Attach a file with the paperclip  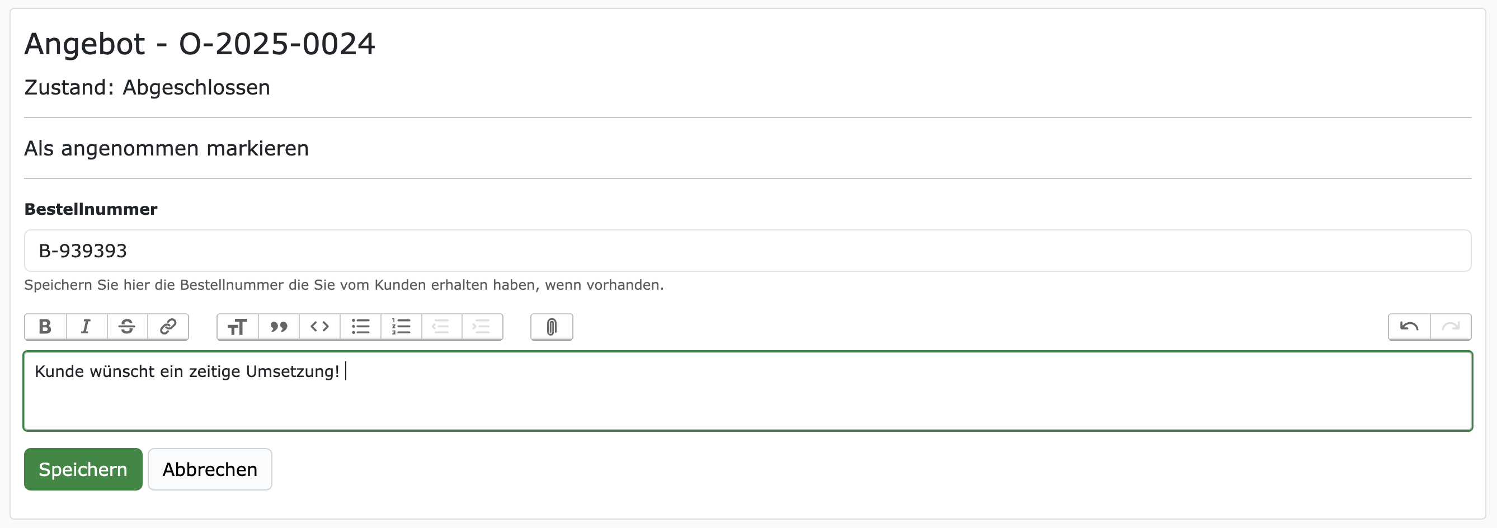tap(552, 327)
